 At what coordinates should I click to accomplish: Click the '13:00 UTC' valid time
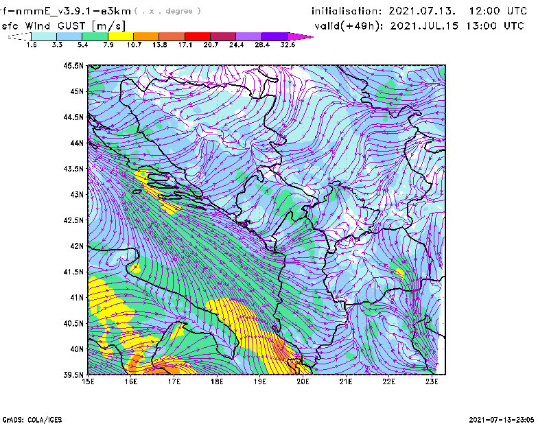pyautogui.click(x=495, y=26)
